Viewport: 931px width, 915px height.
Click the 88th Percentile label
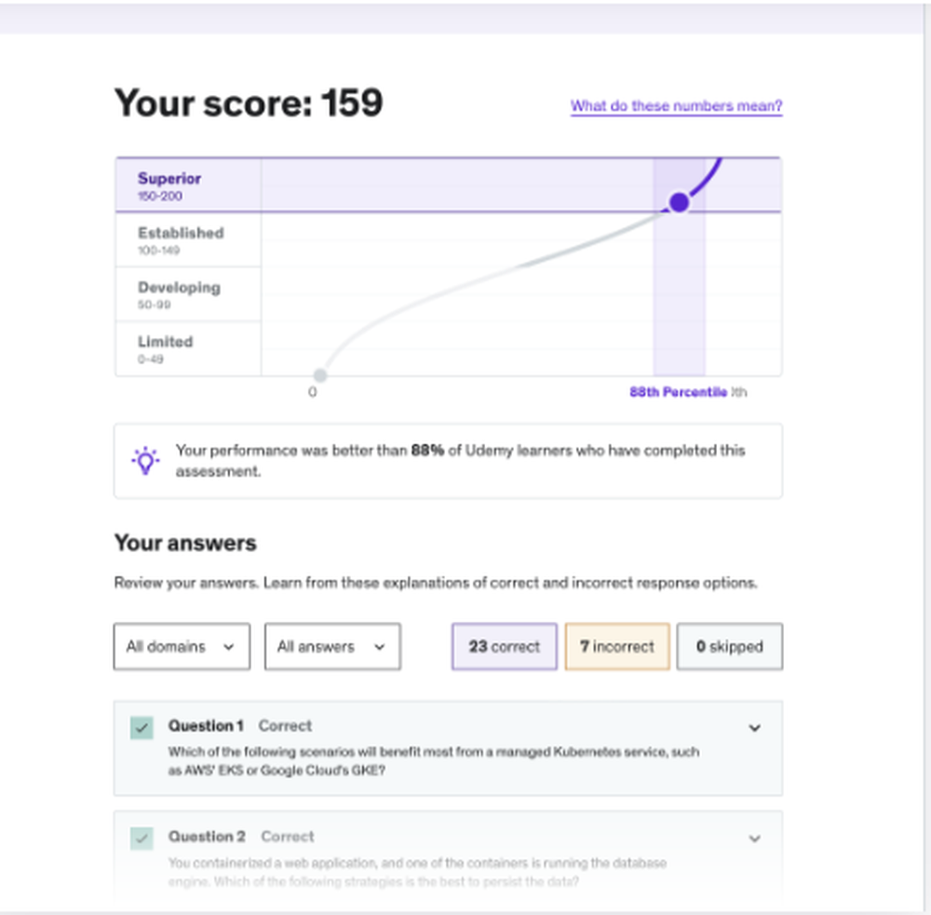pos(678,392)
